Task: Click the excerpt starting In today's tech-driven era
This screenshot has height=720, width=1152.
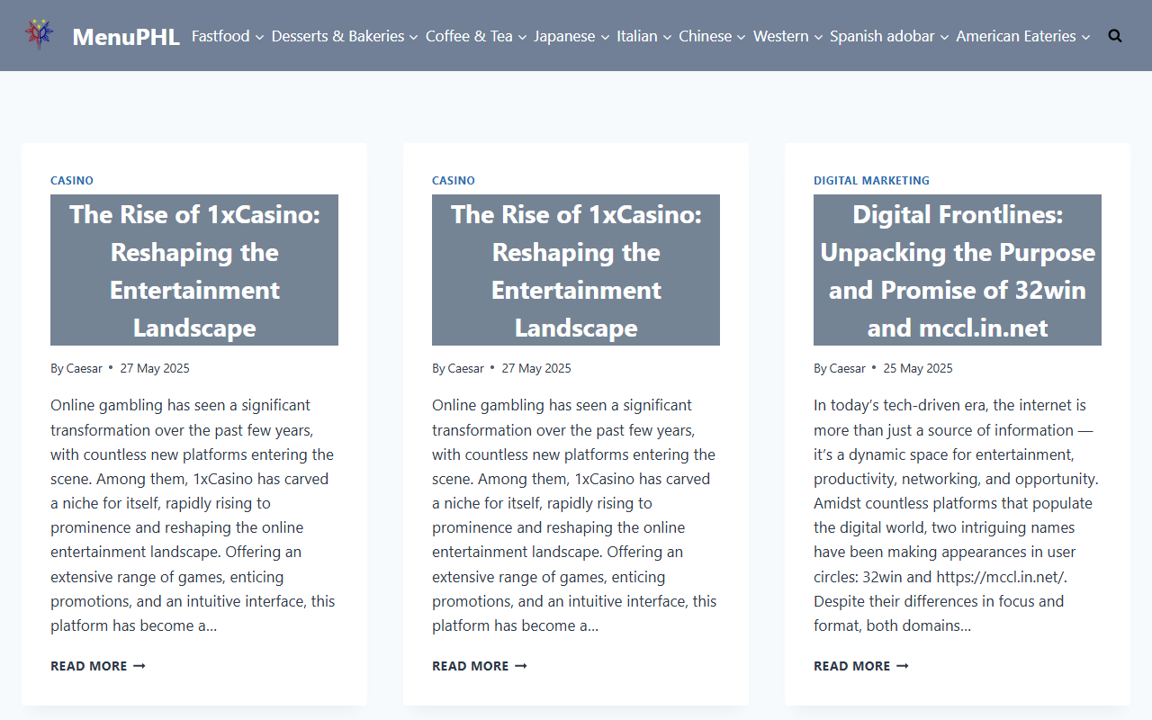Action: (957, 515)
